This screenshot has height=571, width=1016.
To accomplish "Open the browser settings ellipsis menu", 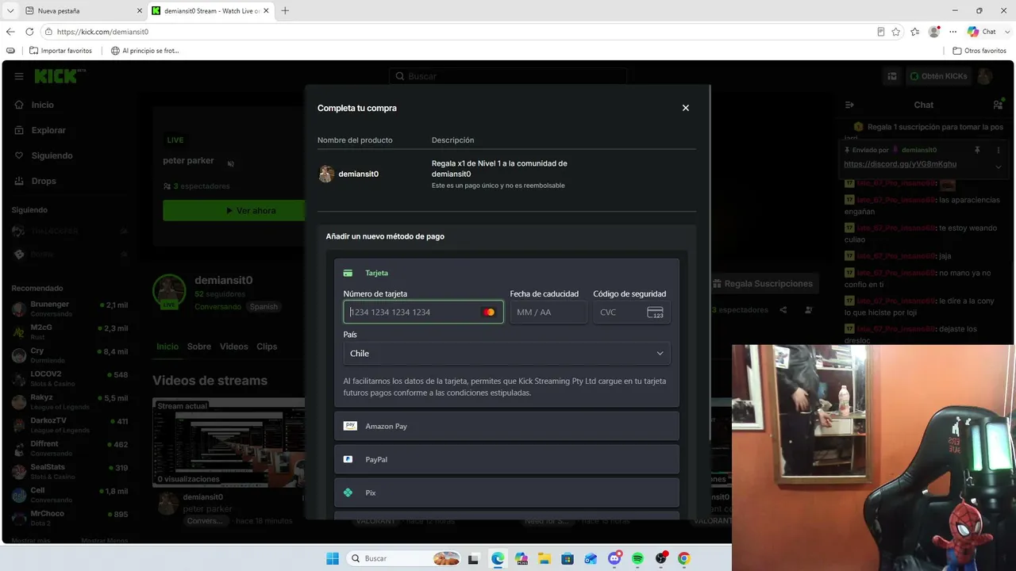I will pyautogui.click(x=952, y=32).
